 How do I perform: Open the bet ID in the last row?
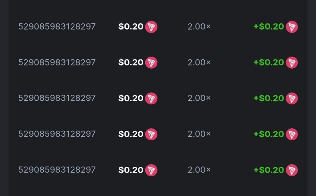click(57, 170)
